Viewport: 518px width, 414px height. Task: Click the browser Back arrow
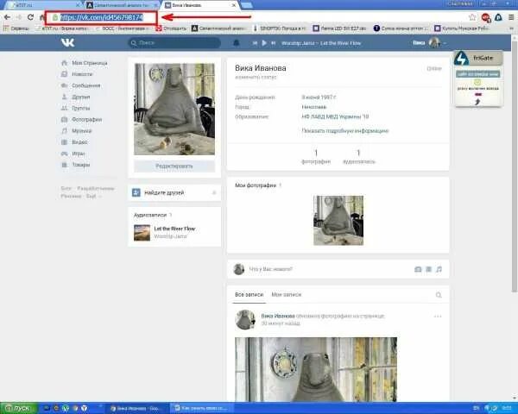[7, 17]
